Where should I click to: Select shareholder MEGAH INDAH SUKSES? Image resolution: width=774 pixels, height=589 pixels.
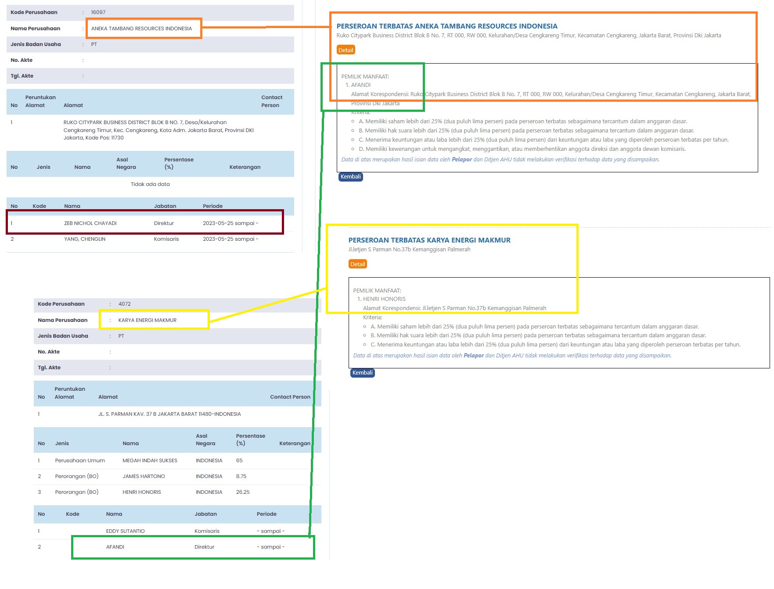pos(150,460)
